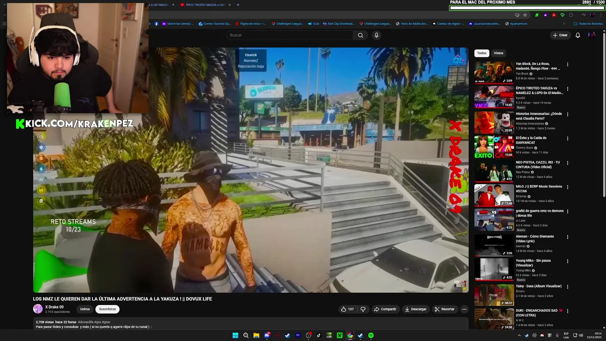Click the volume icon in system tray
Screen dimensions: 606x341
point(581,335)
